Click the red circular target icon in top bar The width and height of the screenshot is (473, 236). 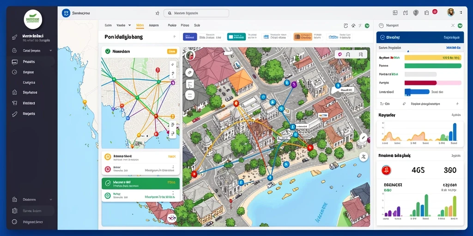coord(435,12)
